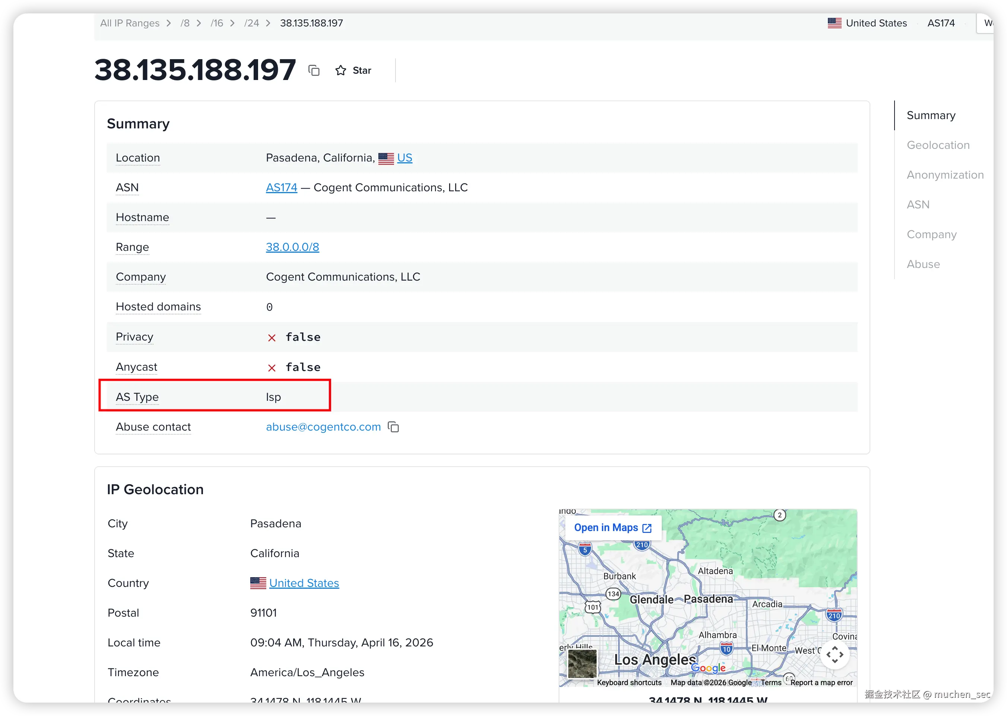Viewport: 1007px width, 716px height.
Task: Jump to Geolocation section in the sidebar
Action: click(x=938, y=145)
